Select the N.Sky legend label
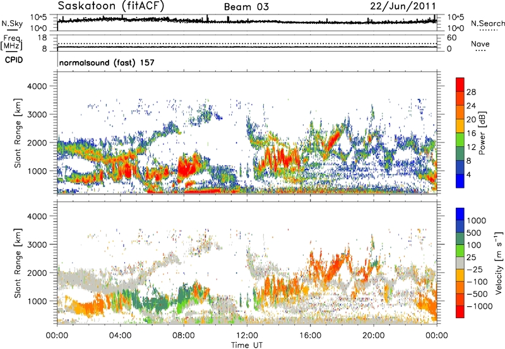The width and height of the screenshot is (505, 349). coord(12,23)
